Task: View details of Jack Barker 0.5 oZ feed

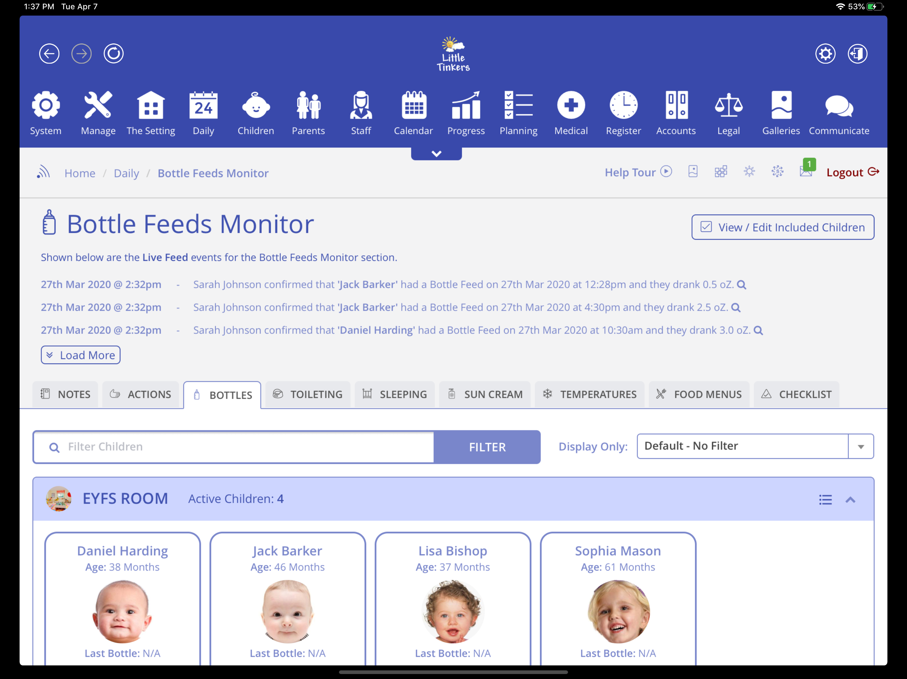Action: click(741, 284)
